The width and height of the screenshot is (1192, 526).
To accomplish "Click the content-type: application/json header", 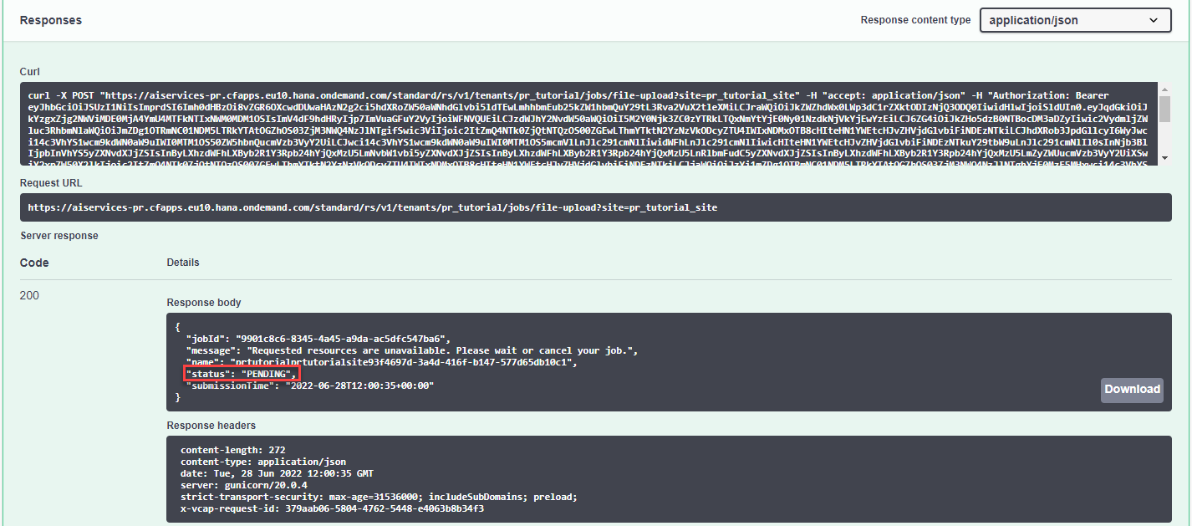I will tap(263, 462).
